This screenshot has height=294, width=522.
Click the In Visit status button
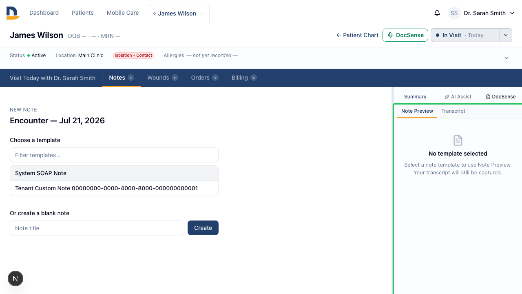tap(465, 35)
